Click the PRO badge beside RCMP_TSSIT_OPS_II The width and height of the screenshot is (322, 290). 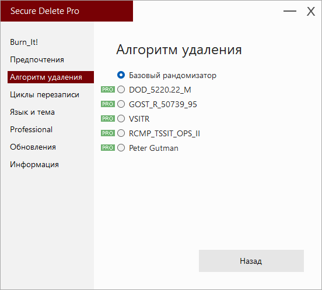[108, 133]
